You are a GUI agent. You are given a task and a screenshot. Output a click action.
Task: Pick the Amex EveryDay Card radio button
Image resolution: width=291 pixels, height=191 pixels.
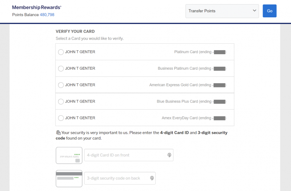pyautogui.click(x=61, y=118)
